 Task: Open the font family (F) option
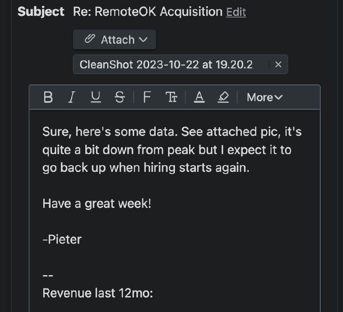pos(147,97)
